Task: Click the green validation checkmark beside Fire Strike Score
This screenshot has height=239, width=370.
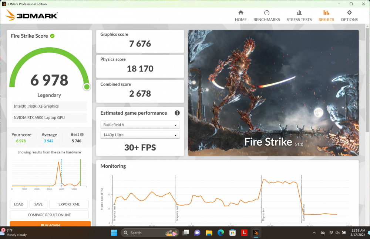Action: point(53,36)
